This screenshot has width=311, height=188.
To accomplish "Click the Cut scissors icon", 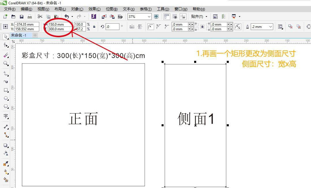I will 40,17.
